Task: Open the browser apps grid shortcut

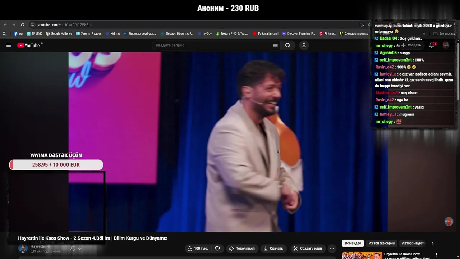Action: coord(5,33)
